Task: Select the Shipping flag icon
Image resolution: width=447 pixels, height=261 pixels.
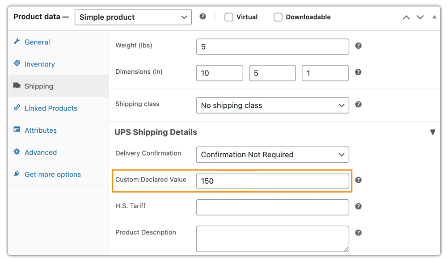Action: click(17, 86)
